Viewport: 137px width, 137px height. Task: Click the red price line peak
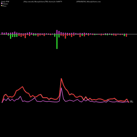pyautogui.click(x=61, y=79)
